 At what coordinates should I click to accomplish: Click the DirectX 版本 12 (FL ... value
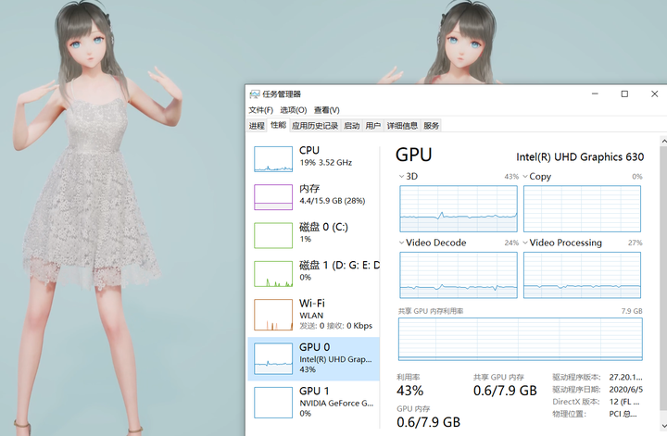pos(624,402)
